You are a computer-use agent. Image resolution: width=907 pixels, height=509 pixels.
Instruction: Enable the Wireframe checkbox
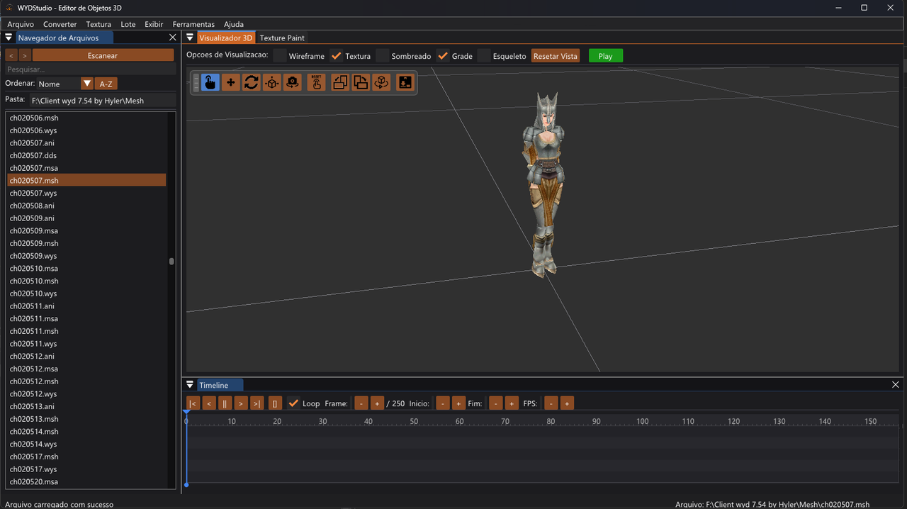tap(281, 56)
